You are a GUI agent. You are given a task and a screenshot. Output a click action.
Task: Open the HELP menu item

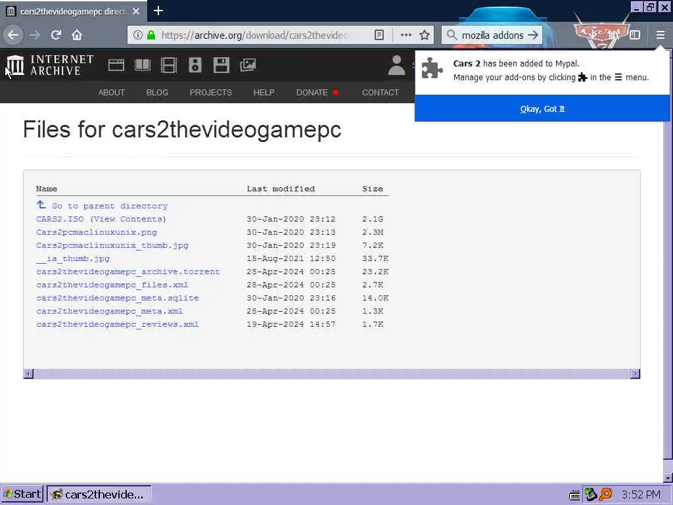(x=264, y=92)
